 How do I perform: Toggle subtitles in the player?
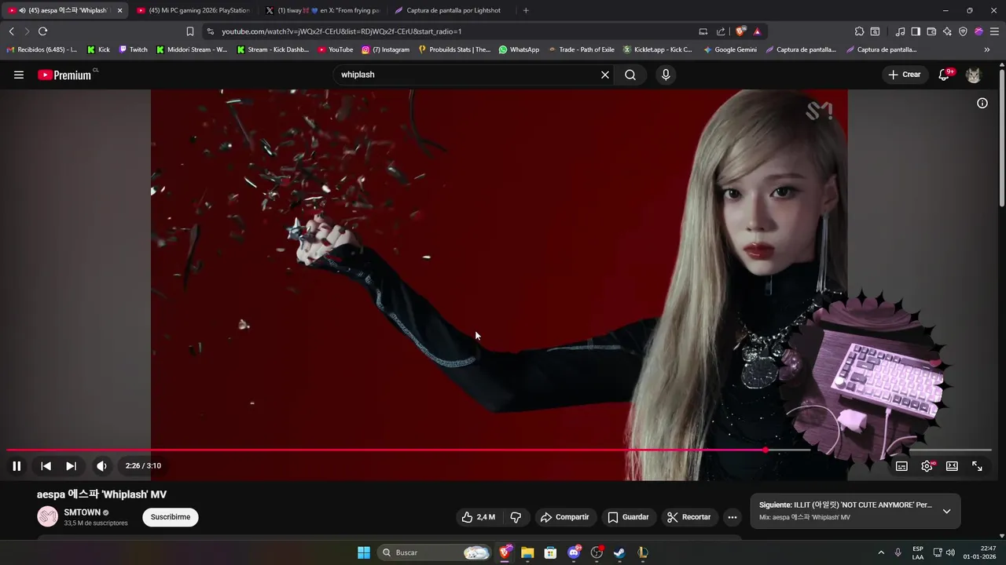(901, 466)
